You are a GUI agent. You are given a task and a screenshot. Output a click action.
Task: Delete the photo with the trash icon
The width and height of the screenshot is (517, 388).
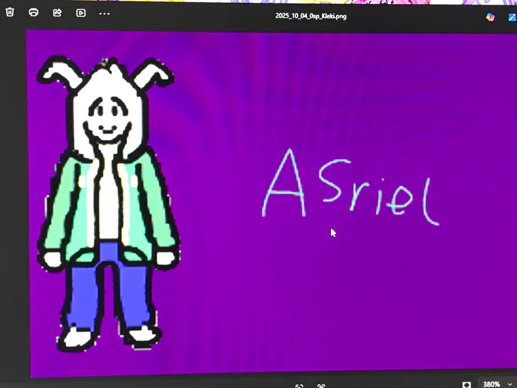click(x=10, y=12)
